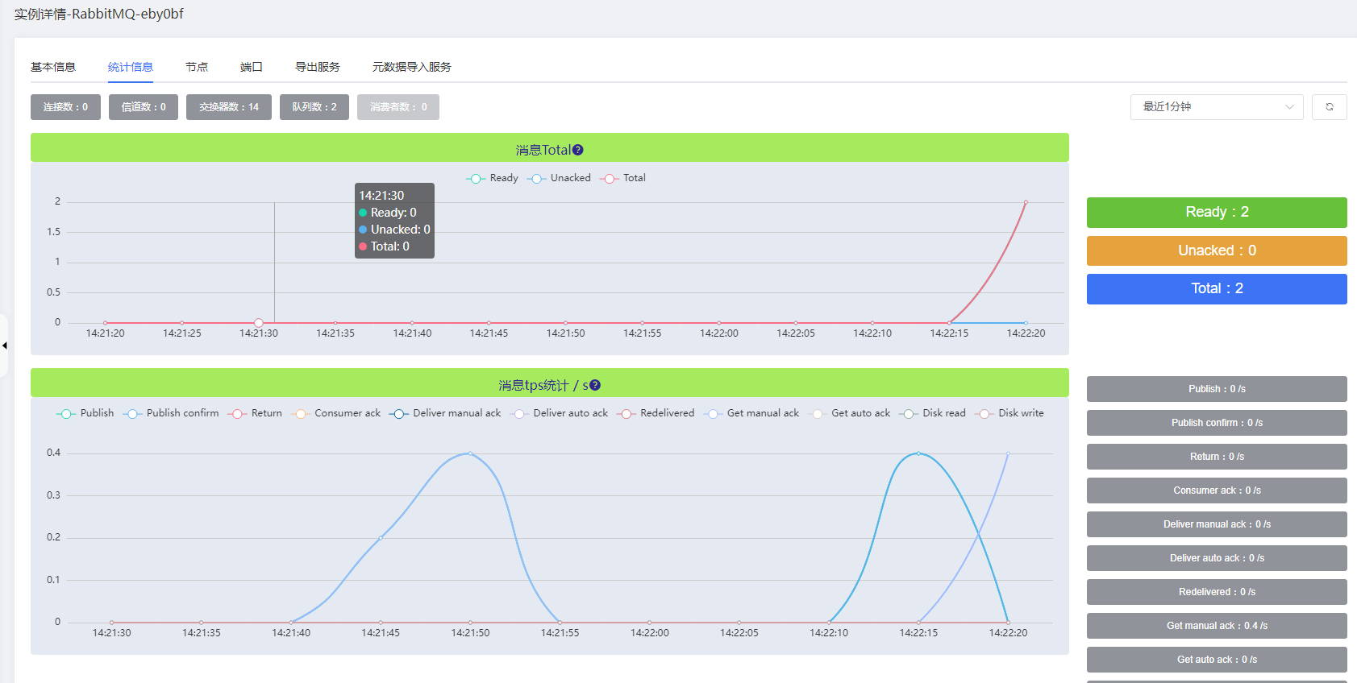Expand the collapsed left sidebar arrow

point(5,346)
